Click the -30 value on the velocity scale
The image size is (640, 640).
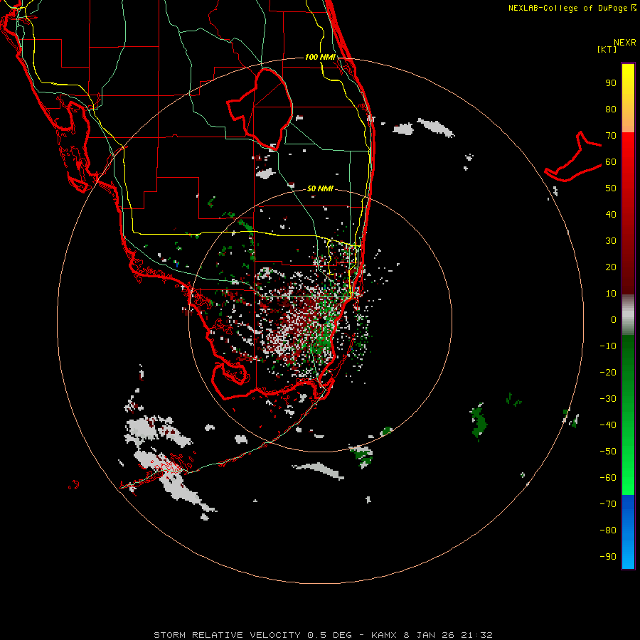tap(608, 399)
